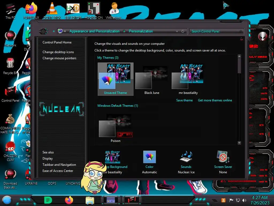Open Change mouse pointers link

59,58
